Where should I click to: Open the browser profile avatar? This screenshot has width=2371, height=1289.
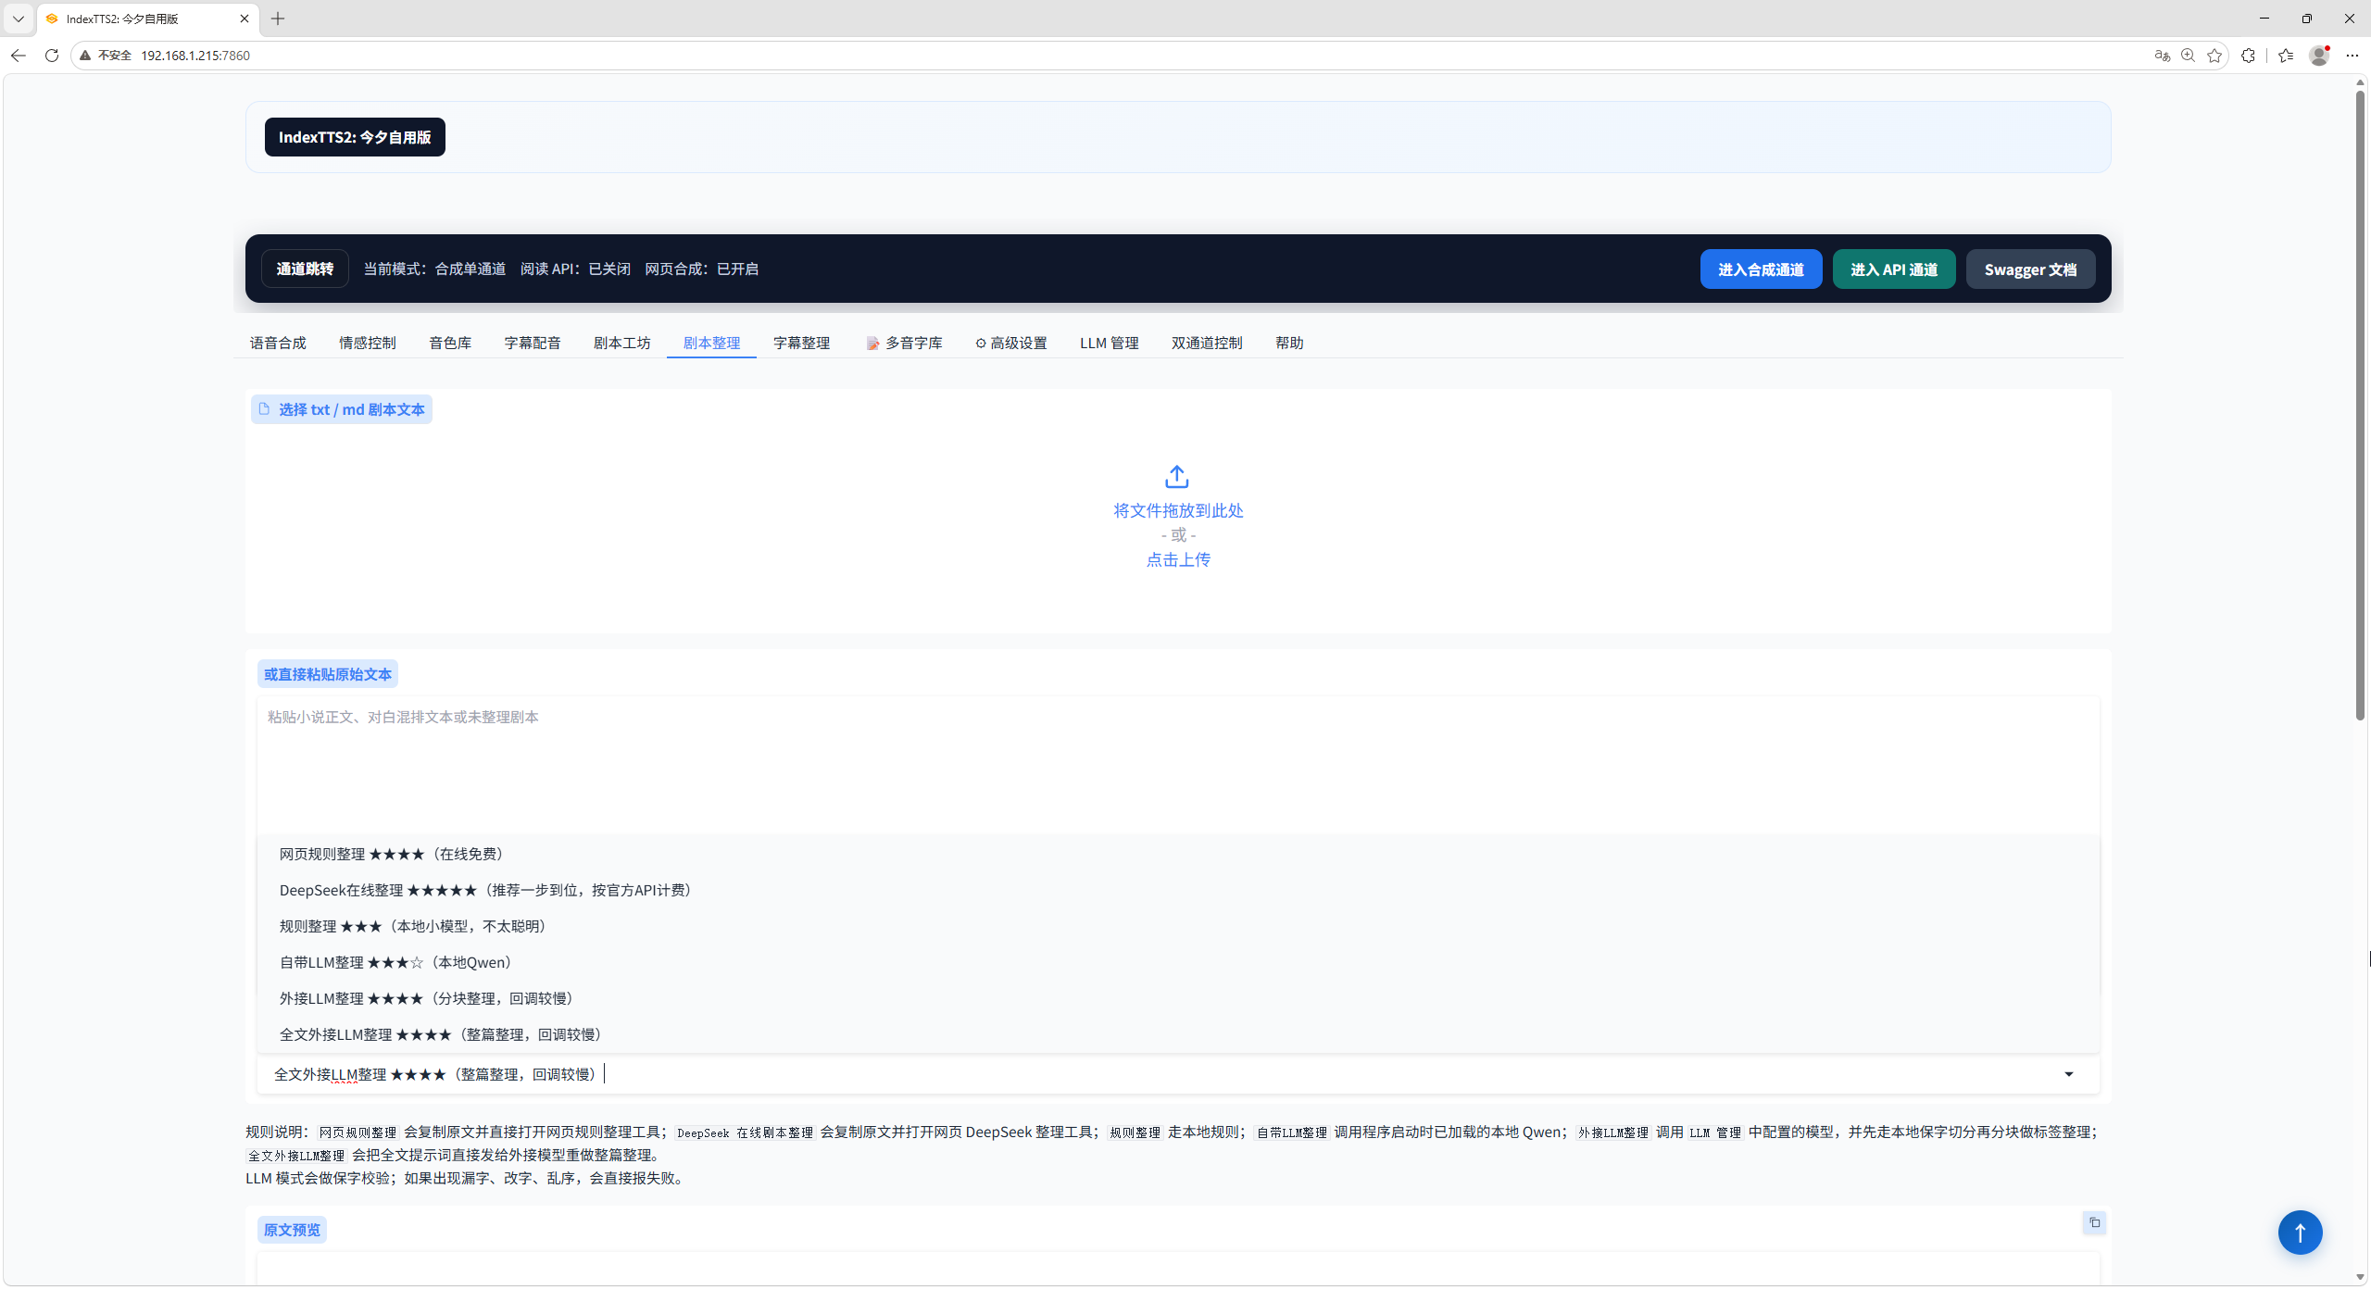2319,56
